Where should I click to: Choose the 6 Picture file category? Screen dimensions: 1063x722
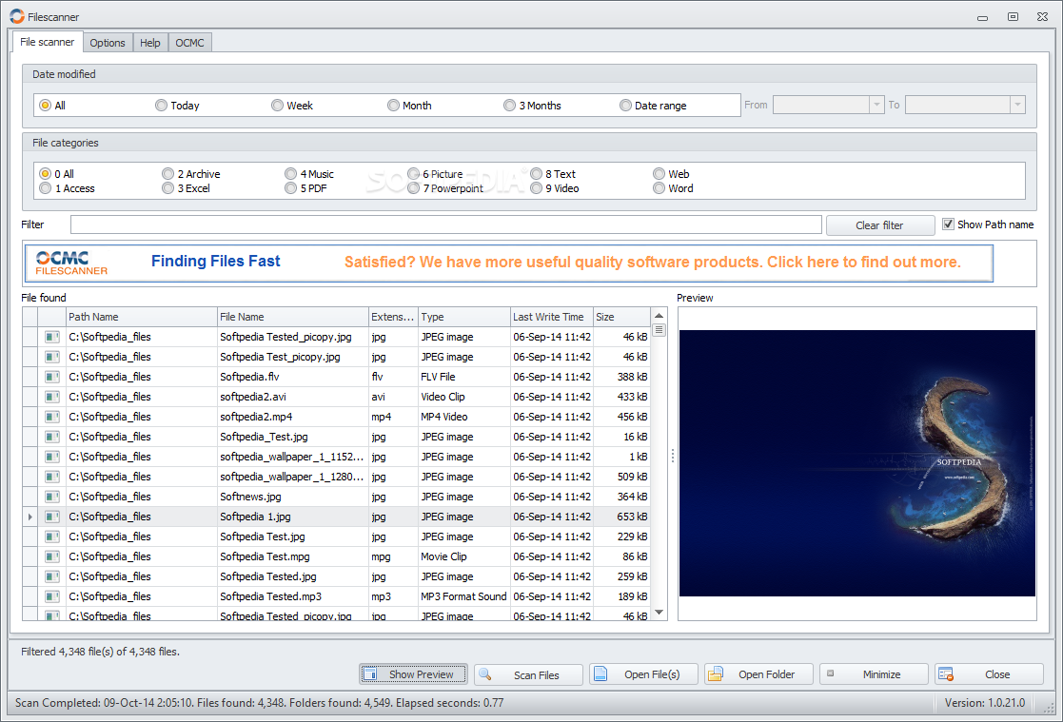point(435,173)
